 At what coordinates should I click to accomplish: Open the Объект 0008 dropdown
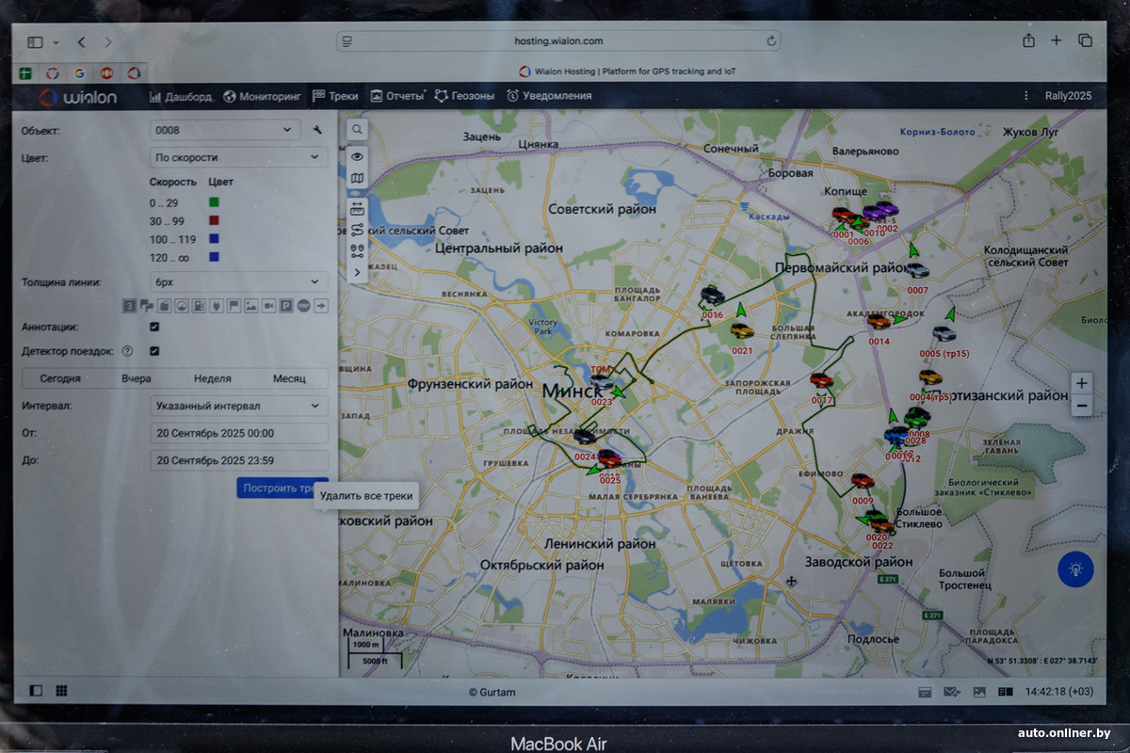click(226, 130)
